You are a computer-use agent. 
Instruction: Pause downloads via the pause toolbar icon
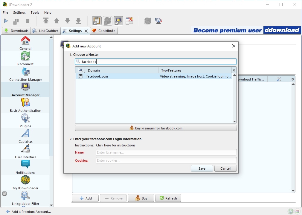click(16, 21)
